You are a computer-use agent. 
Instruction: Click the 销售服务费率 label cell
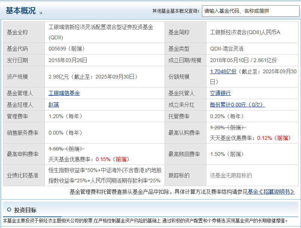(24, 133)
